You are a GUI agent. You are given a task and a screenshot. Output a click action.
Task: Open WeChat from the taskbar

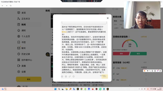[x=100, y=89]
